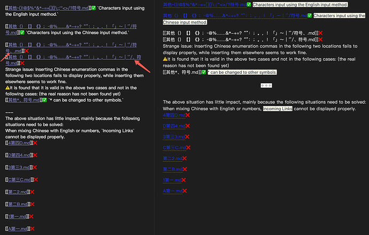Follow the [[第二B.md]] wikilink in the left editor
Screen dimensions: 369x235
pyautogui.click(x=17, y=204)
